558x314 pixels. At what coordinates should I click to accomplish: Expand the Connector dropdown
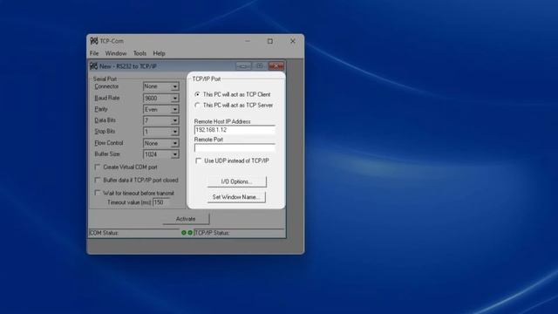[x=174, y=86]
